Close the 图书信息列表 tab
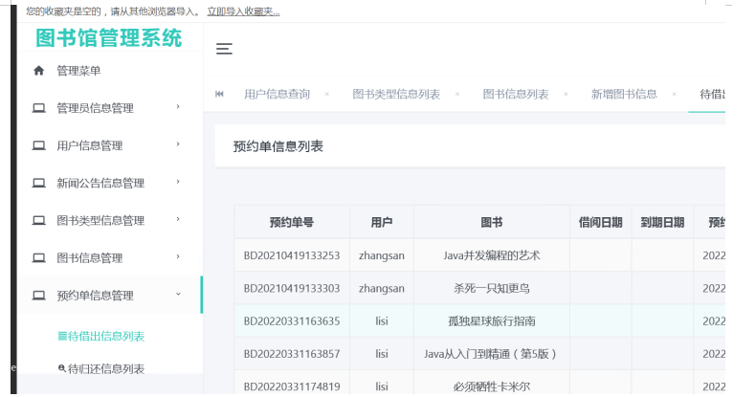Image resolution: width=755 pixels, height=397 pixels. 566,95
